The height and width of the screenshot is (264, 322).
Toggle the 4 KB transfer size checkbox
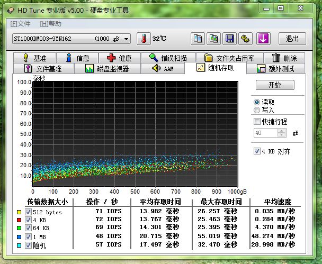[x=28, y=220]
